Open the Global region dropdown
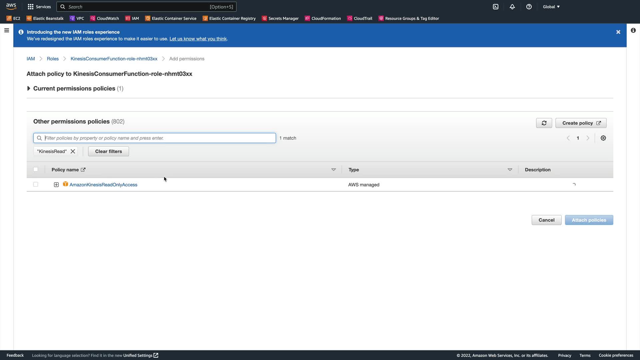640x360 pixels. point(551,7)
